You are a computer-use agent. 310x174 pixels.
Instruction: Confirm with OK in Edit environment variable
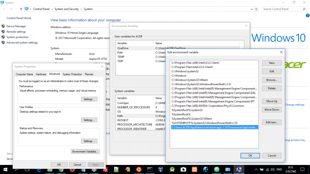pos(250,156)
